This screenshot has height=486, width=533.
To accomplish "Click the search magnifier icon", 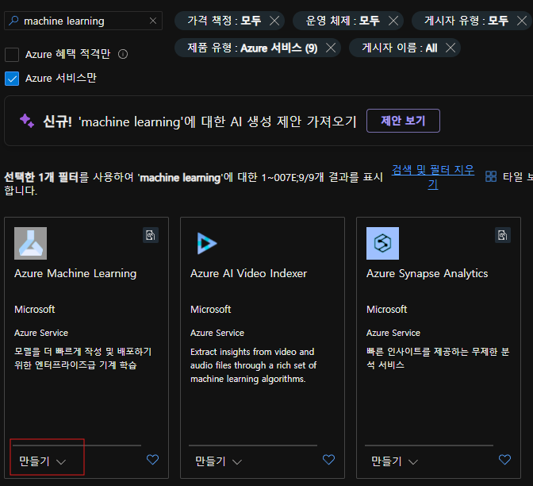I will [x=13, y=21].
